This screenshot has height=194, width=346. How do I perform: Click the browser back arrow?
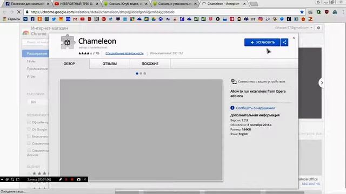5,12
